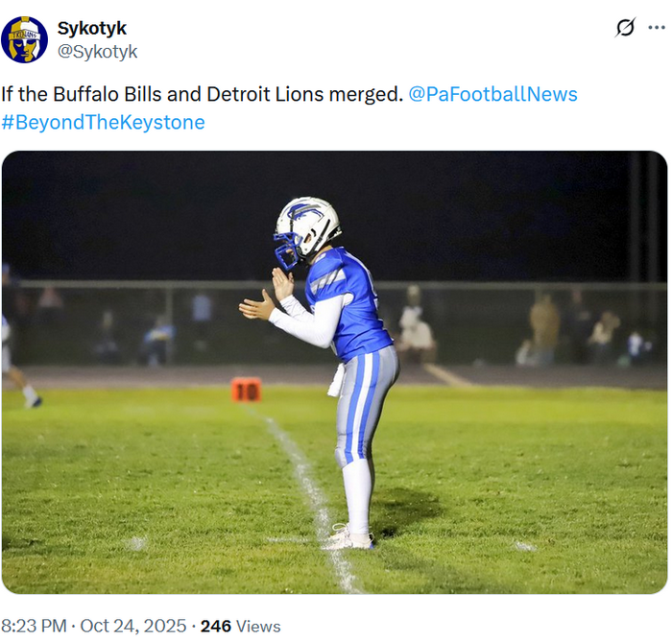Click the orange 10-yard marker in photo
The image size is (672, 641).
coord(246,389)
